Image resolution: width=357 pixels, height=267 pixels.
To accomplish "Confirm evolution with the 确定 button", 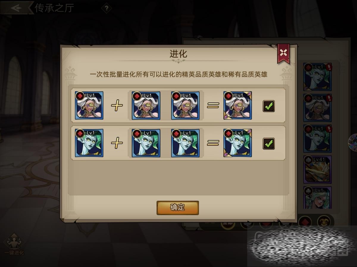I will tap(178, 208).
